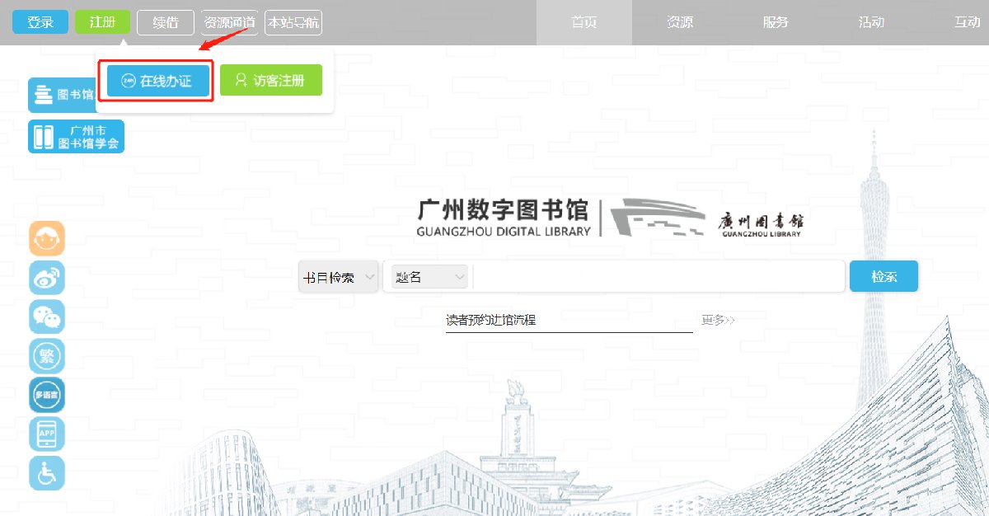Open the 多语言 multilingual icon

(47, 395)
